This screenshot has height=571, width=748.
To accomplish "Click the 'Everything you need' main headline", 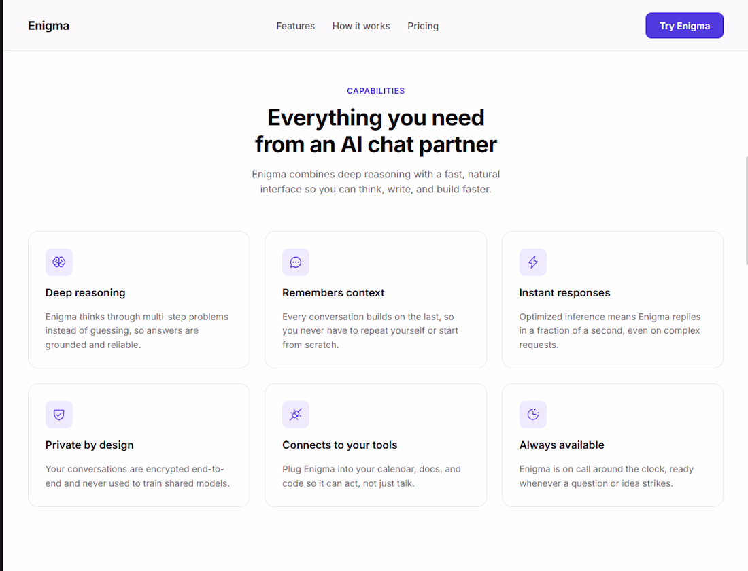I will click(x=375, y=131).
